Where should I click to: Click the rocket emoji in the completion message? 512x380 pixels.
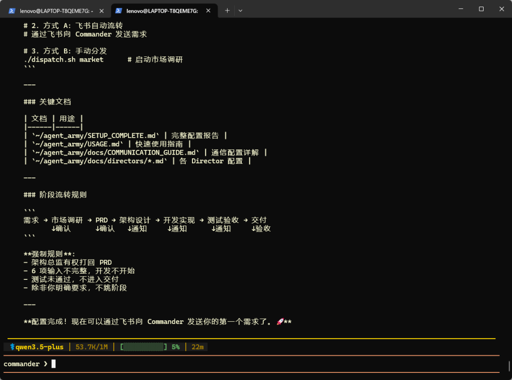[x=280, y=321]
